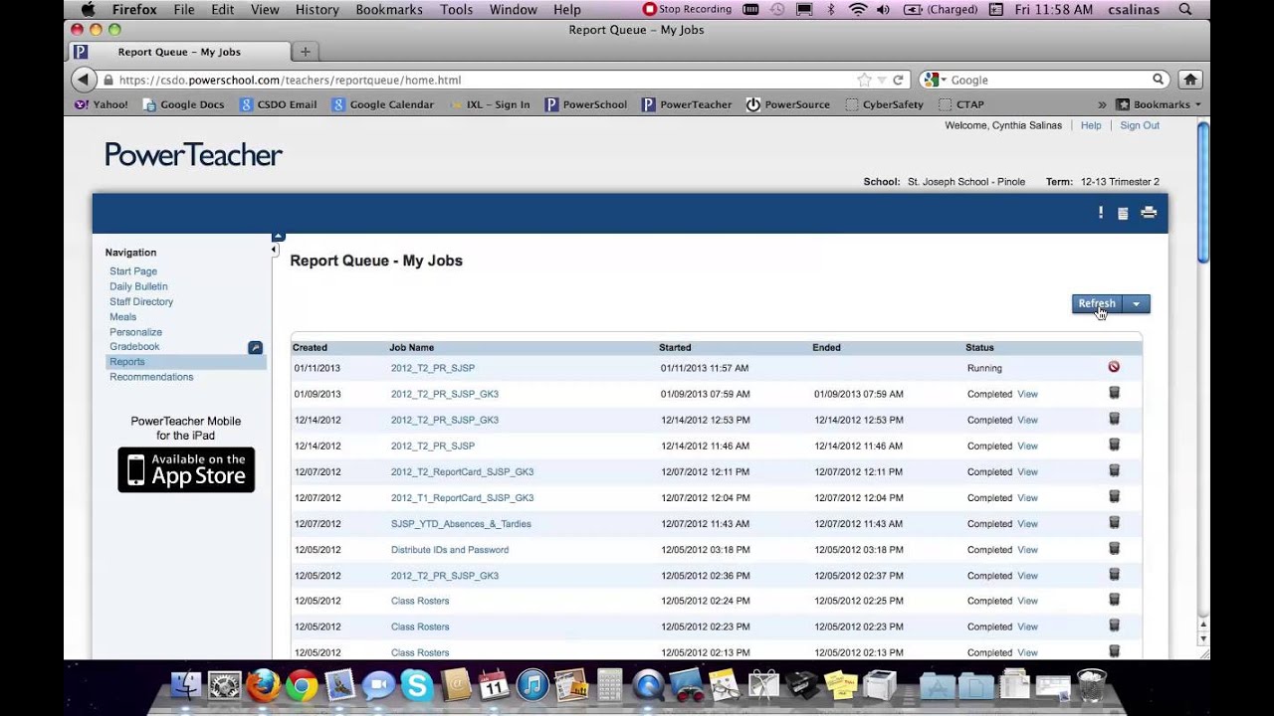The height and width of the screenshot is (716, 1274).
Task: Open Staff Directory in navigation
Action: coord(141,301)
